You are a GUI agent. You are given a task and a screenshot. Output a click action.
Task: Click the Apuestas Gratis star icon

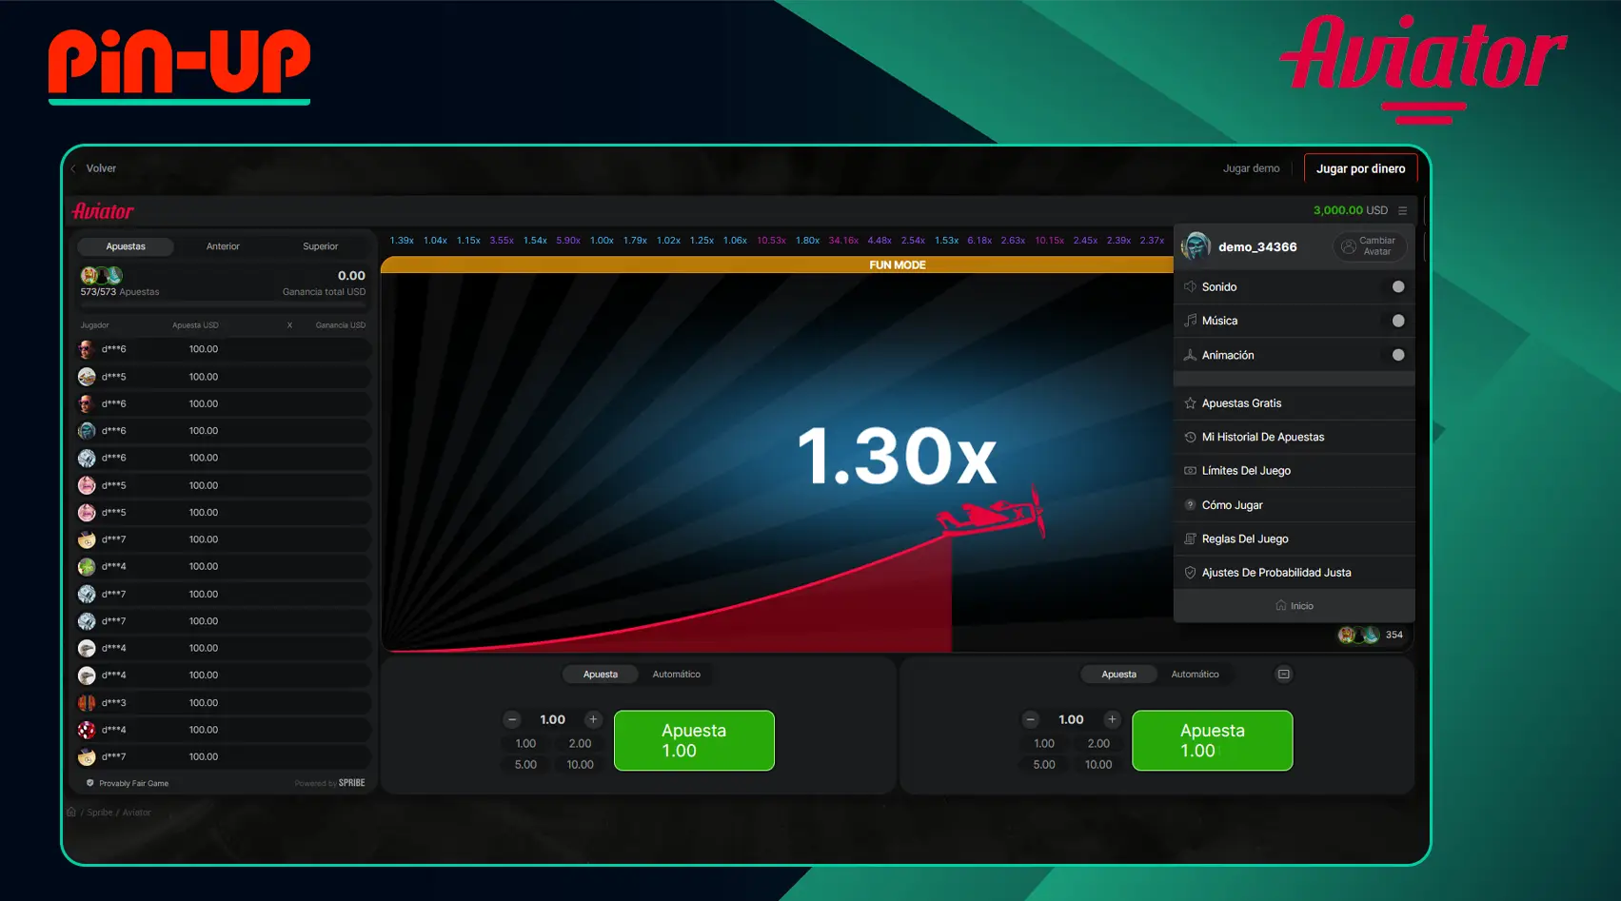1190,403
